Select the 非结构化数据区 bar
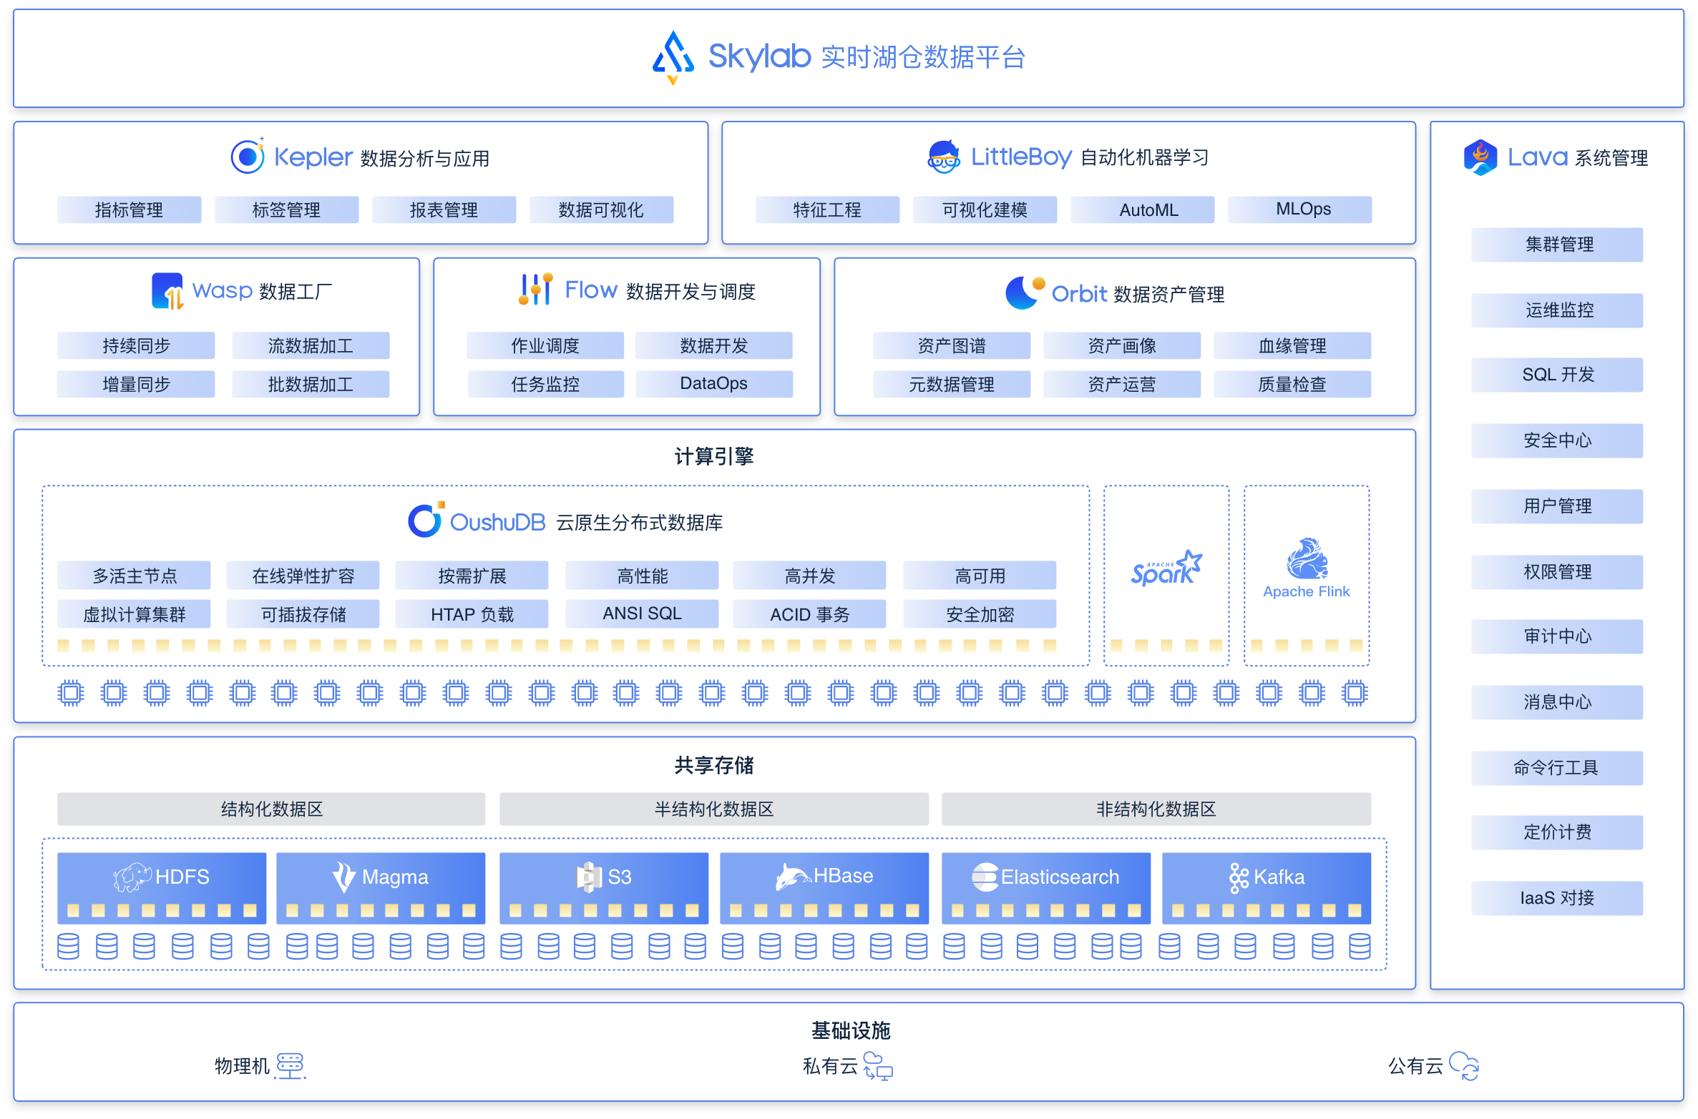 1156,809
